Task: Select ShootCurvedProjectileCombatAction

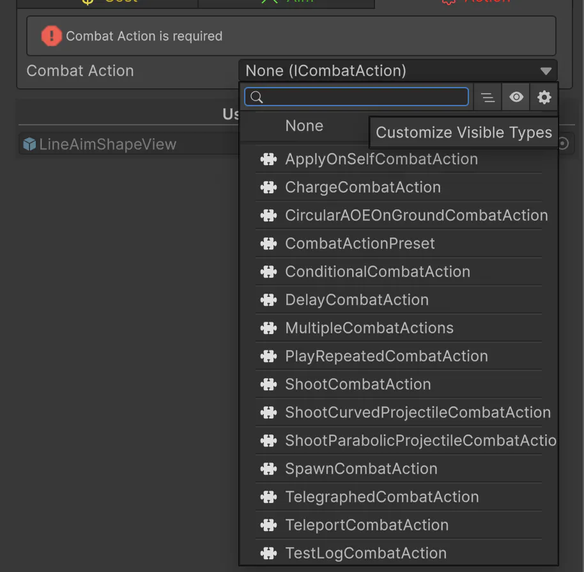Action: tap(399, 413)
